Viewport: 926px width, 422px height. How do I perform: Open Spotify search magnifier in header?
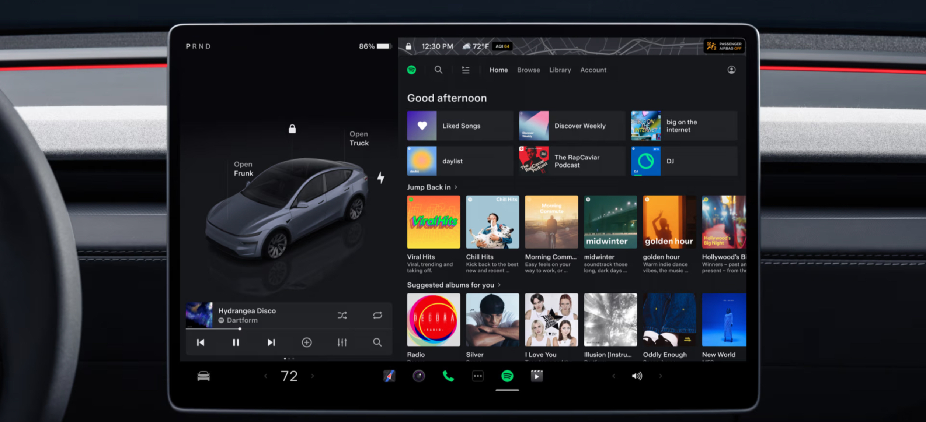pyautogui.click(x=438, y=70)
